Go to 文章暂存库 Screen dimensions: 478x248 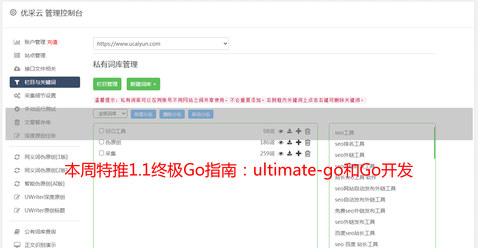38,122
